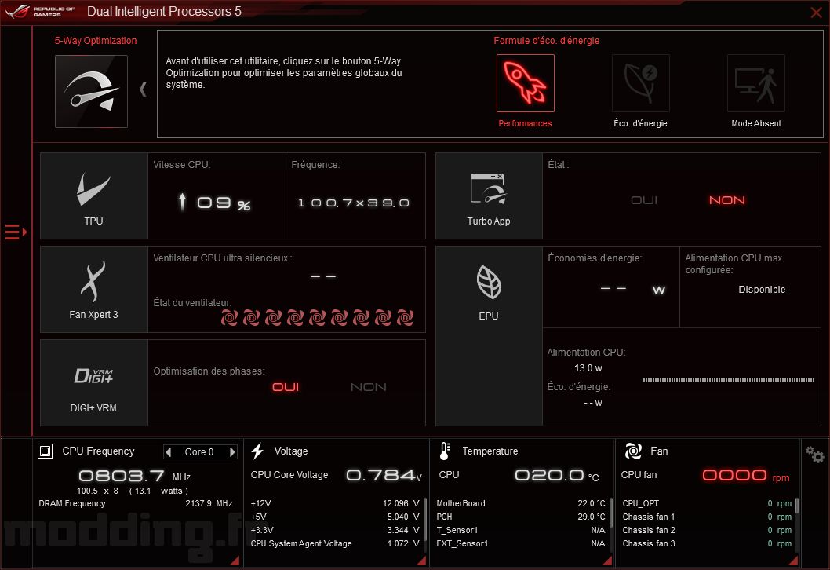Click the CPU temperature 020.0 °C readout

557,475
